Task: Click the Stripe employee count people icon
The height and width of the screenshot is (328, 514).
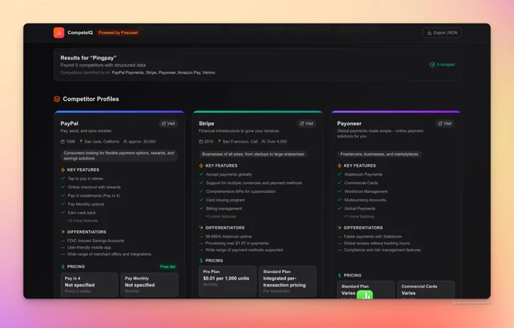Action: (x=263, y=142)
